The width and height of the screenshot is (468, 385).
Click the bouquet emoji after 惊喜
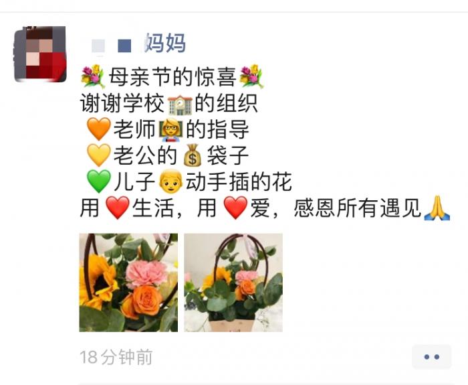click(251, 76)
